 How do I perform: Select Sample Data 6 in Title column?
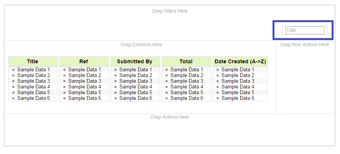coord(34,98)
